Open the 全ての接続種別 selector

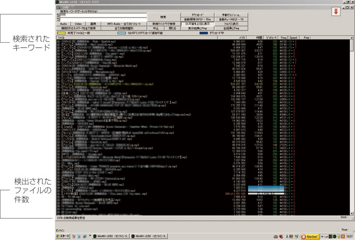124,28
